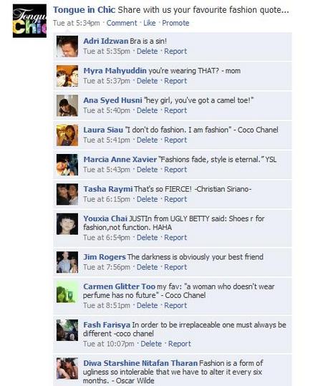Report Marcia Anne Xavier's comment
The height and width of the screenshot is (386, 333).
pyautogui.click(x=175, y=170)
